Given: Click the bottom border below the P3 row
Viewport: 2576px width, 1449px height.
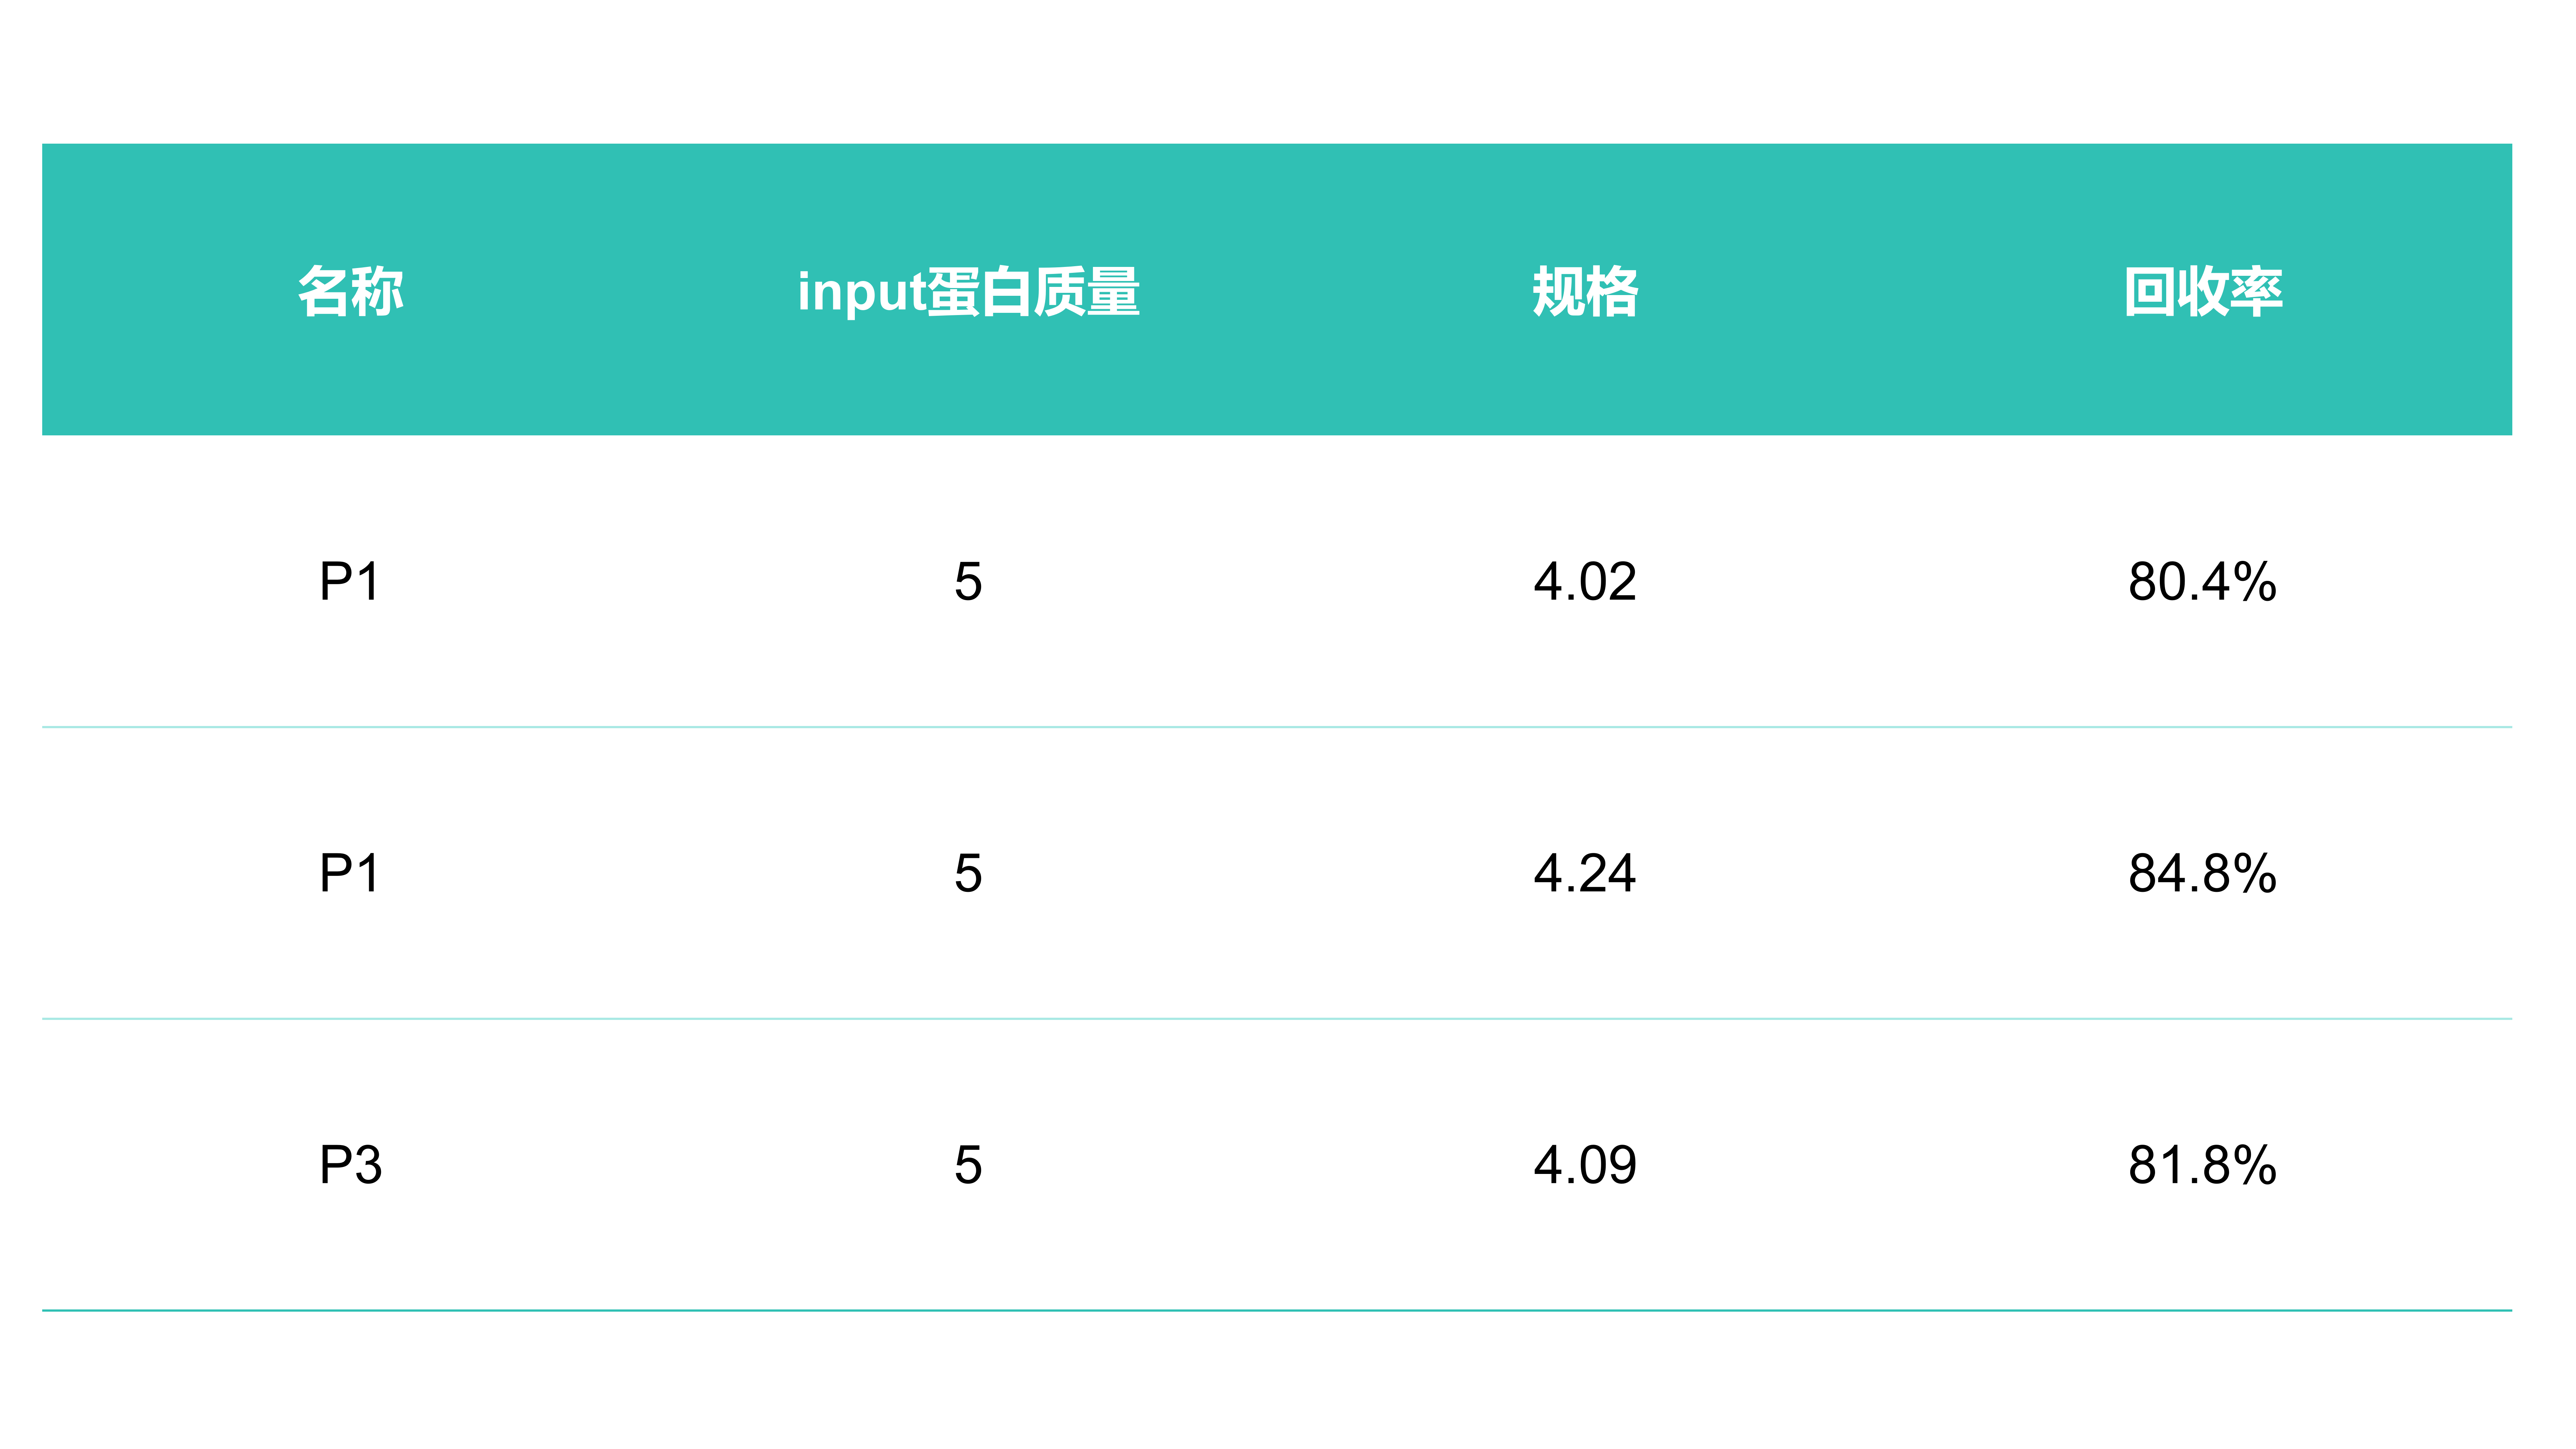Looking at the screenshot, I should [1277, 1310].
